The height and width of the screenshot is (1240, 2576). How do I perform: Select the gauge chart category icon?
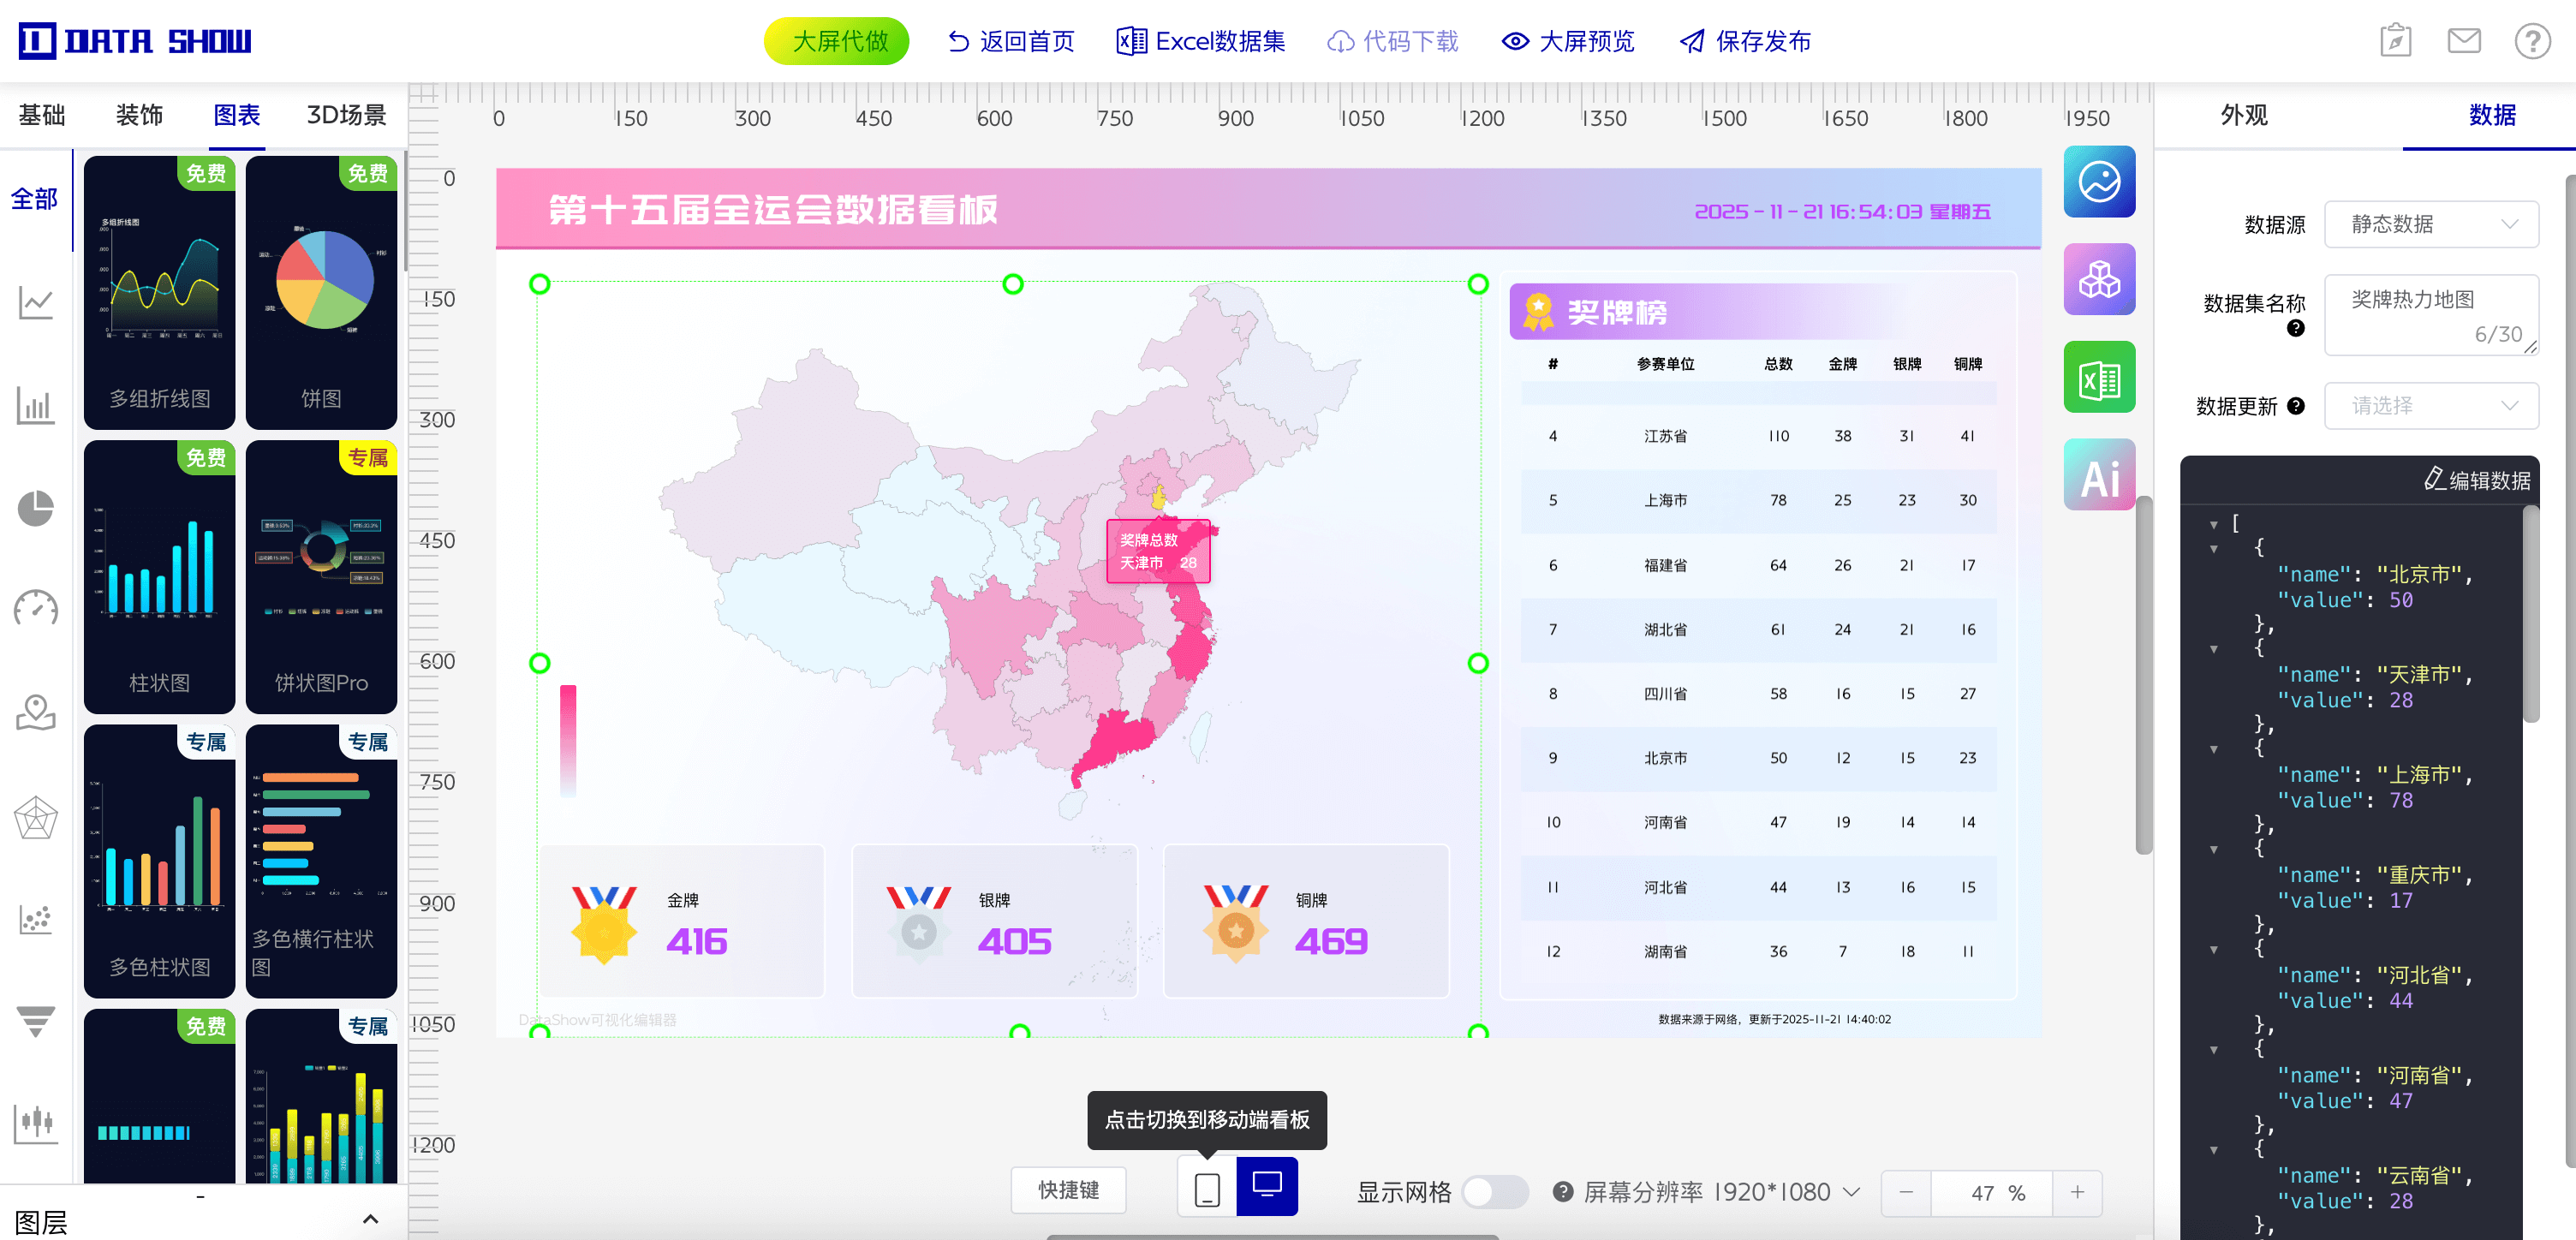(x=35, y=609)
